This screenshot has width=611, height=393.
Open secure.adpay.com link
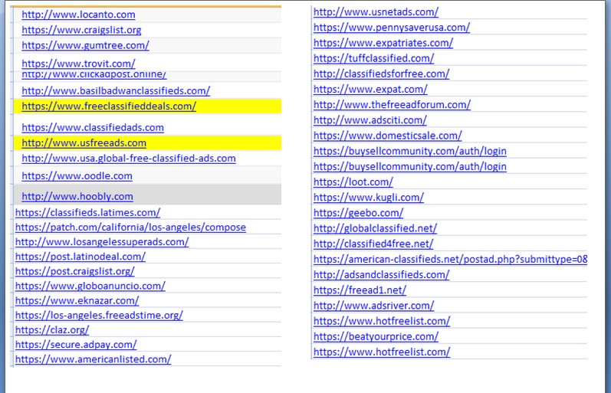tap(76, 345)
